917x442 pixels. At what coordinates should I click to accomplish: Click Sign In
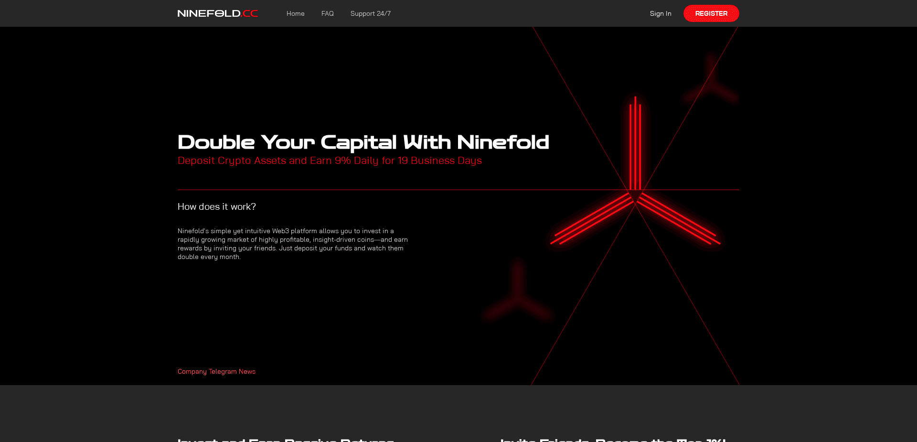coord(661,13)
